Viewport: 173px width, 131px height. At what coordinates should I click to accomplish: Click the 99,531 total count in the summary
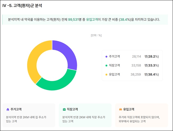(73, 20)
